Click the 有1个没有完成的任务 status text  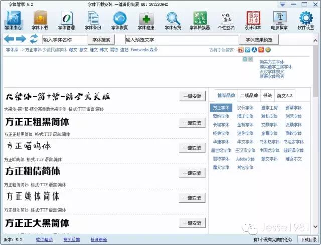coord(273,239)
